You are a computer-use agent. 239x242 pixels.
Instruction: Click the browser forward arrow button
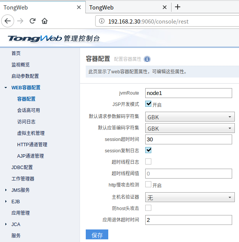20,21
